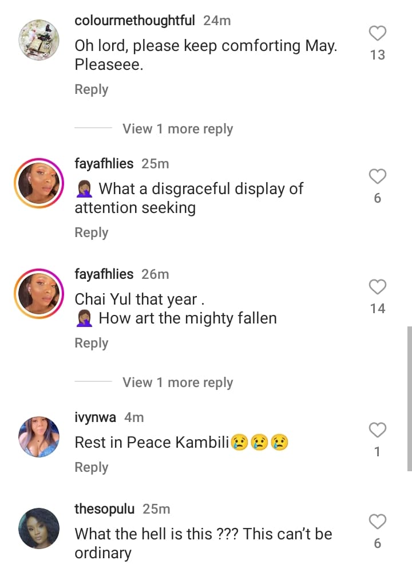View fayafhlies story ring on 26m comment
This screenshot has width=412, height=564.
click(x=39, y=294)
